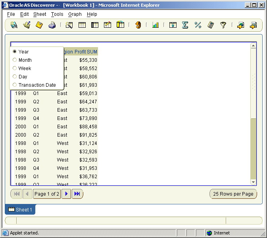Click the $59,013 profit value
Viewport: 267px width, 238px height.
[88, 93]
